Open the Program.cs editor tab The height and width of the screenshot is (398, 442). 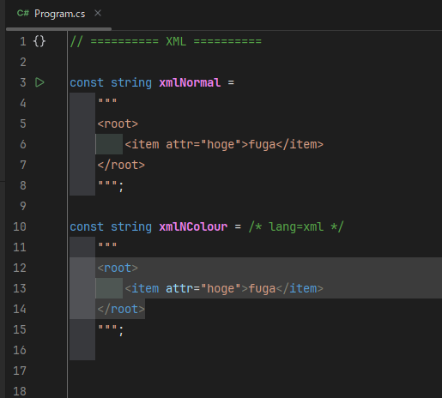click(59, 14)
